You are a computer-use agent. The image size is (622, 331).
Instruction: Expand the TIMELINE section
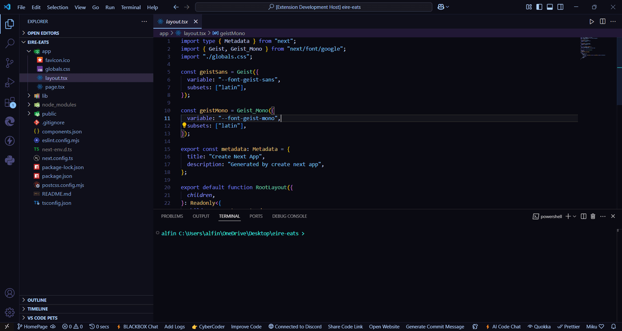[86, 309]
